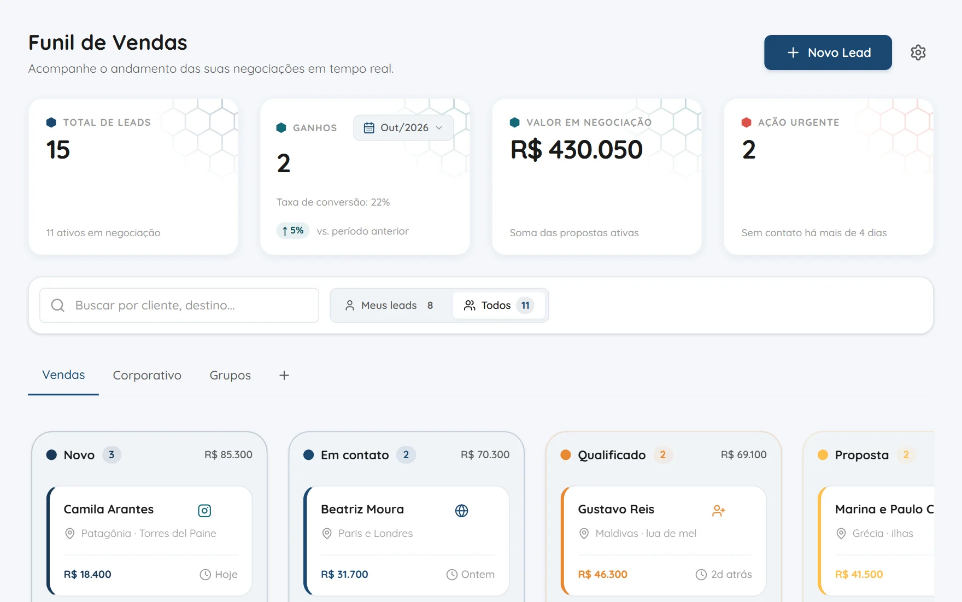Open Marina e Paulo lead card

tap(876, 541)
